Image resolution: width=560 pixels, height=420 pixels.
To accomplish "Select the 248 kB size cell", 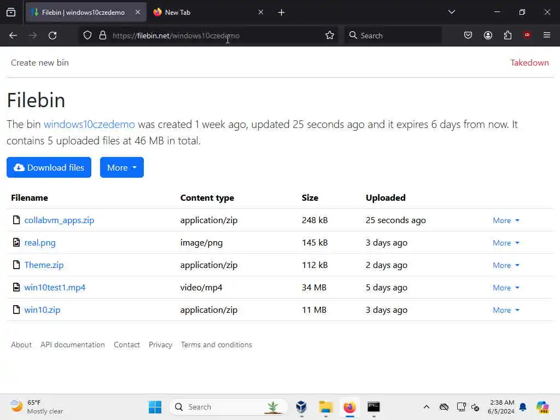I will (x=314, y=220).
